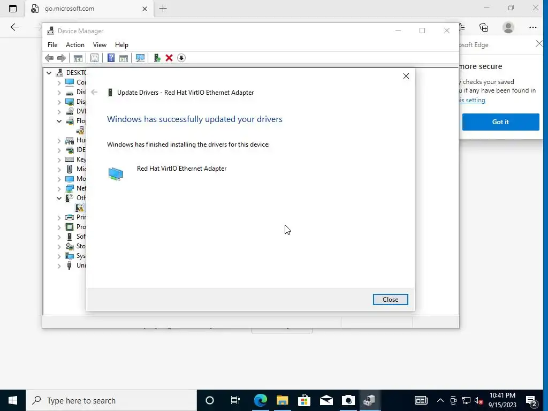This screenshot has width=548, height=411.
Task: Select the System devices category icon
Action: (70, 256)
